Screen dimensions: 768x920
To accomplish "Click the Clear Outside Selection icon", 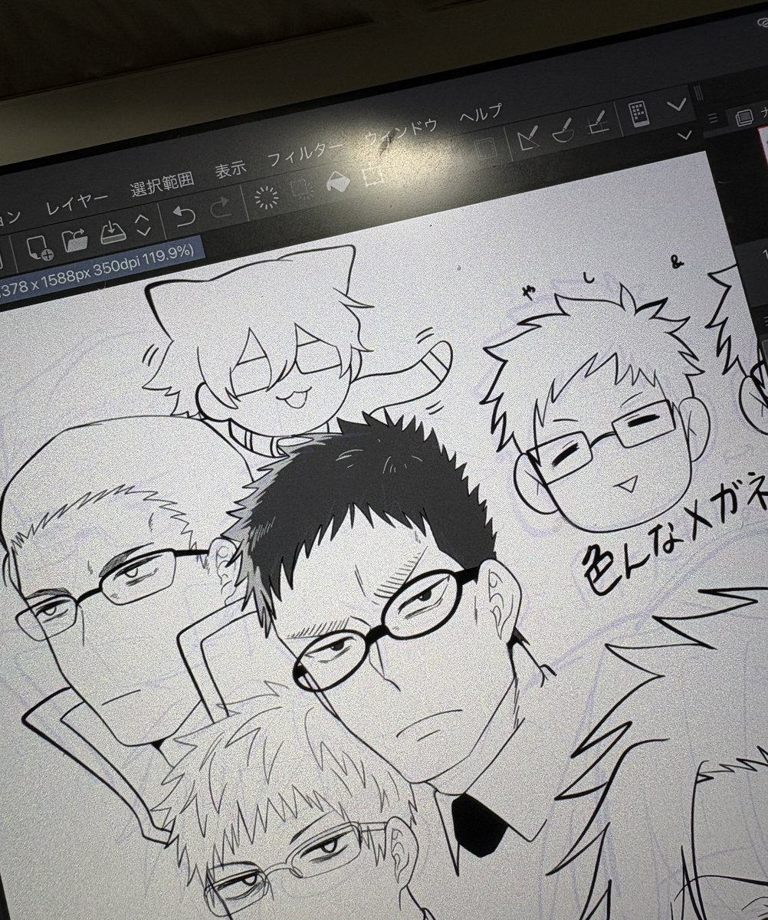I will pyautogui.click(x=302, y=189).
